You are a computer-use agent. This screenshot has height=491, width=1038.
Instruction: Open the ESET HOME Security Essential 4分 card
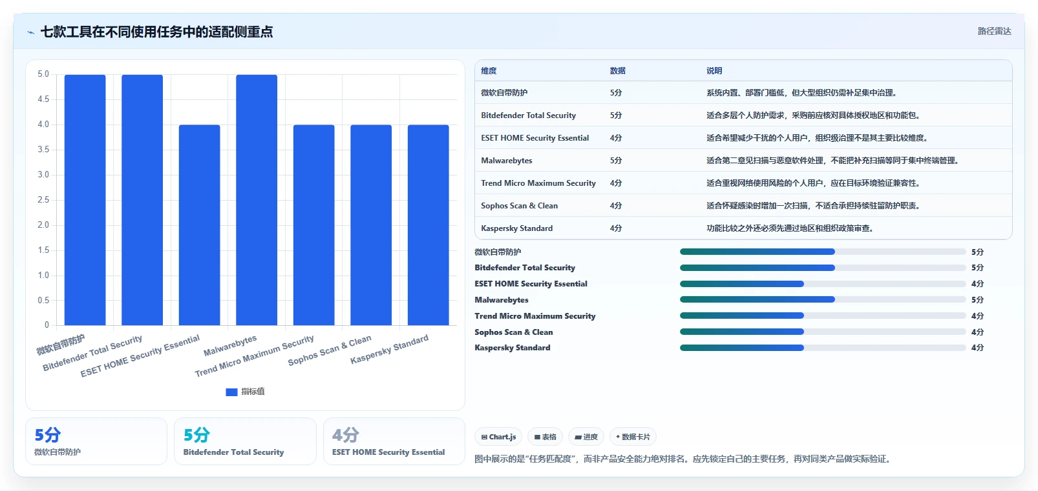(x=394, y=441)
